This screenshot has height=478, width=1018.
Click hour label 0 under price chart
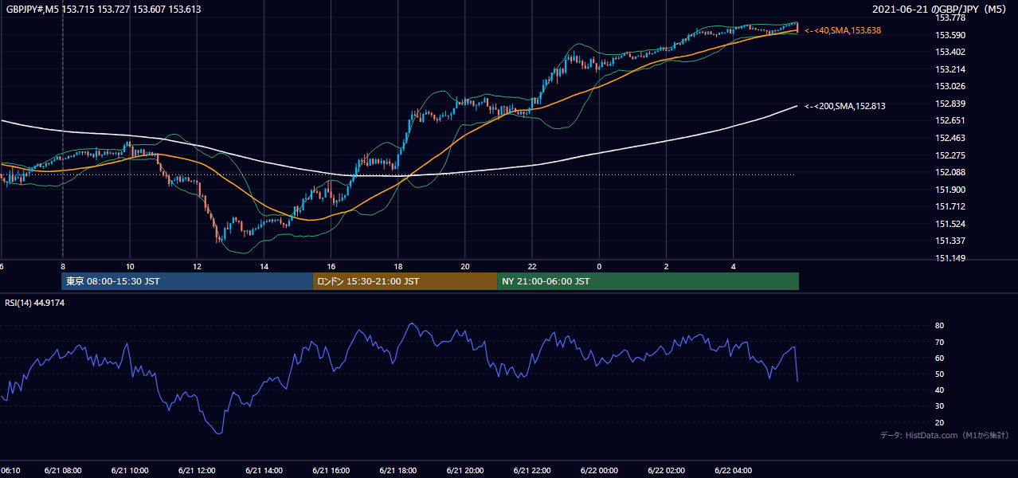coord(598,266)
